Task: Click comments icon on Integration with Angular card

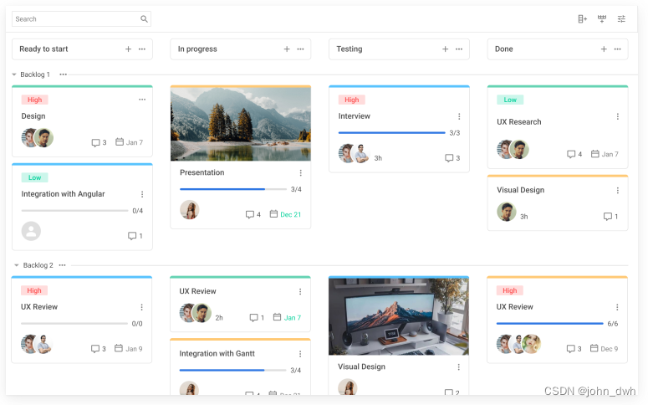Action: tap(132, 236)
